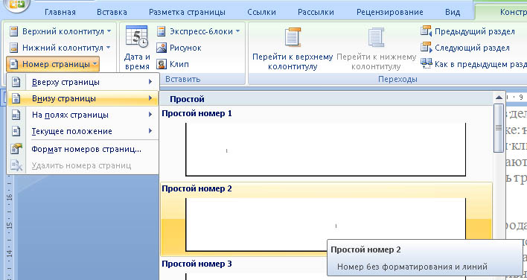Screen dimensions: 527x280
Task: Select the Текущее положение menu item
Action: (83, 131)
